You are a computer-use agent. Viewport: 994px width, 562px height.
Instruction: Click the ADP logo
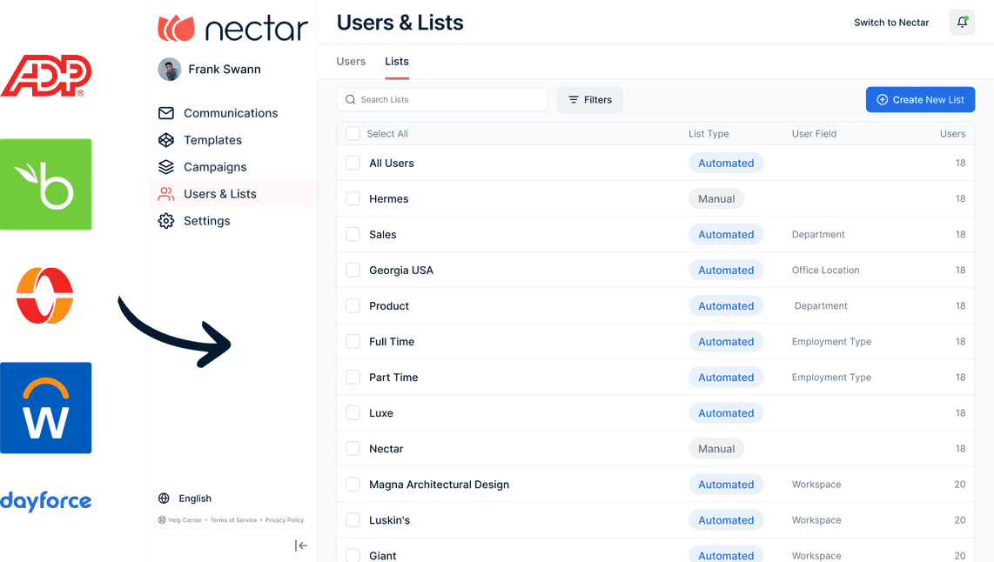pos(46,76)
